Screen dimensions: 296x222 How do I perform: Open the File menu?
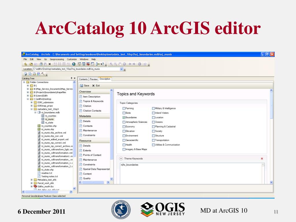25,59
